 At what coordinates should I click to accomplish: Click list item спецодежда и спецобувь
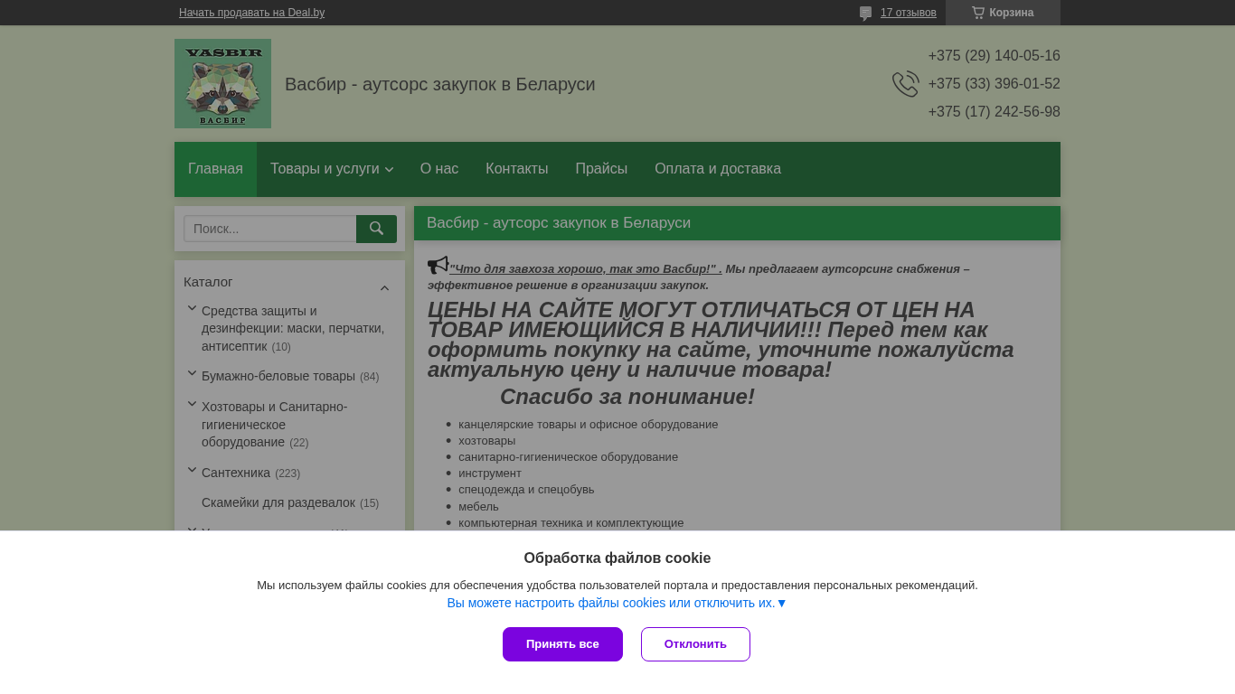point(526,489)
